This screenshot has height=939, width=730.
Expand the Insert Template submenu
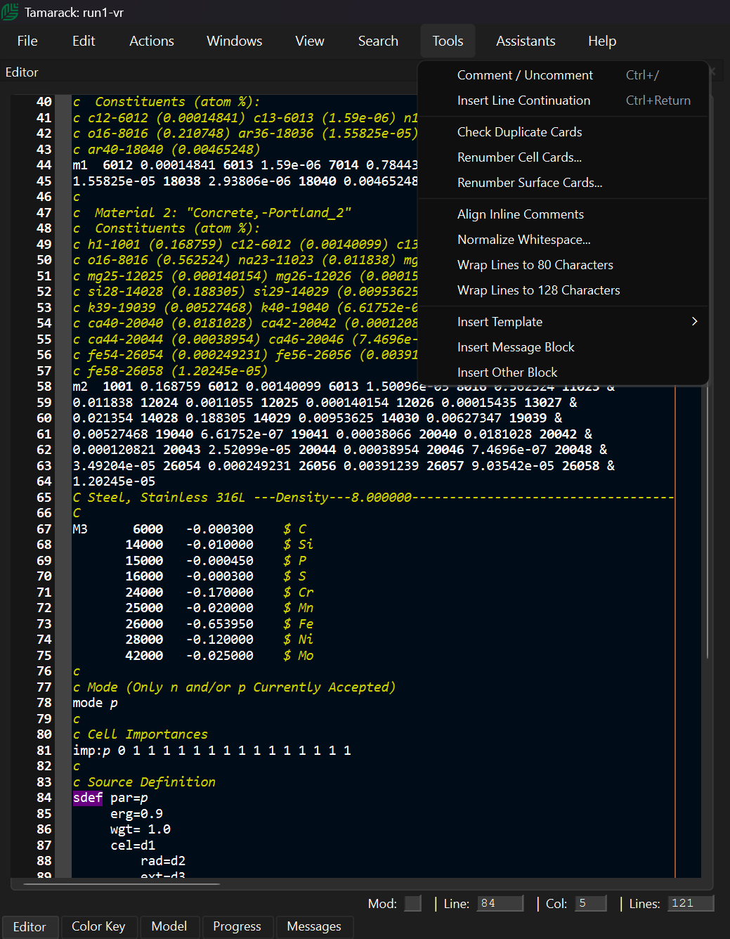[x=563, y=322]
